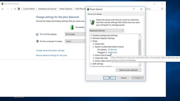Expand Allow wake timers node
Screen dimensions: 180x101
pos(93,61)
